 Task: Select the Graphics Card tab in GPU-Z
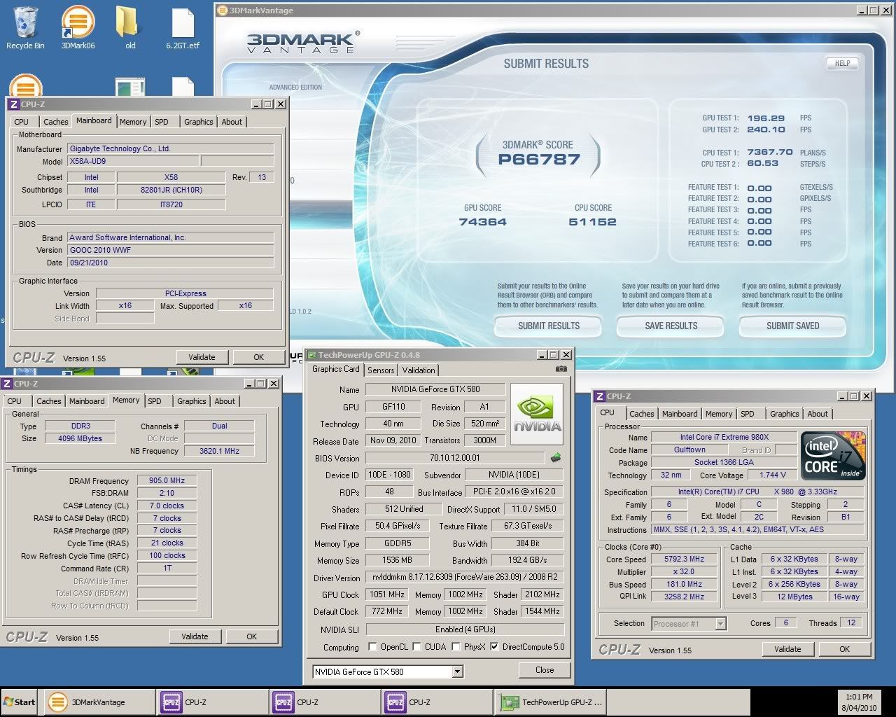coord(336,369)
